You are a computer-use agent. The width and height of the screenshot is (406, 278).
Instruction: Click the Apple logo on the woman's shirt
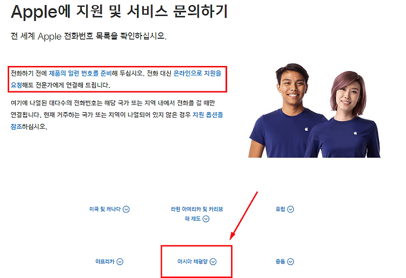pyautogui.click(x=355, y=133)
